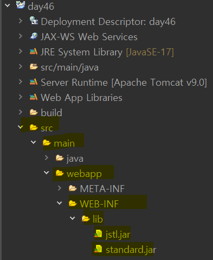Click the src folder icon
The width and height of the screenshot is (213, 260).
(34, 128)
